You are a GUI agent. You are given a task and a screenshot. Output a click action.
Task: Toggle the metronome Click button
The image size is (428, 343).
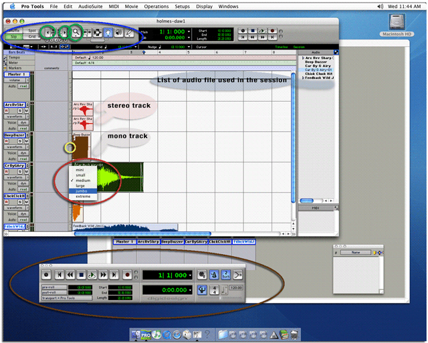tap(214, 275)
